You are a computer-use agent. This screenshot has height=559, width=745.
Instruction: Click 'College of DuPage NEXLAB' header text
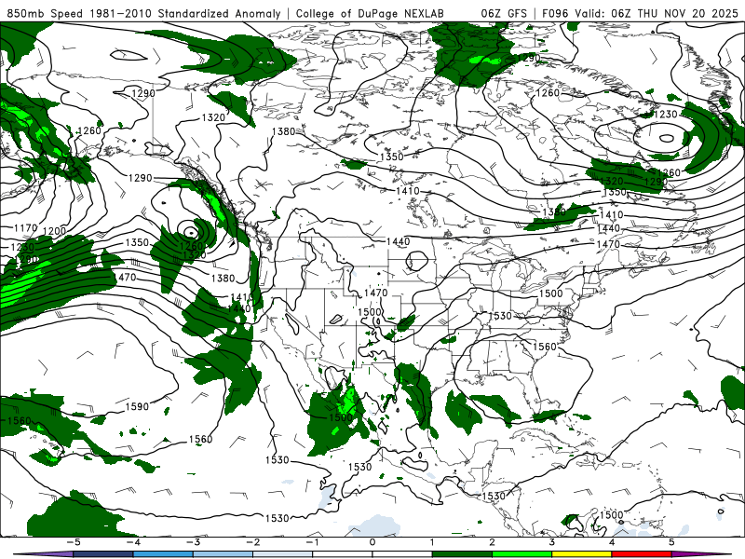[x=370, y=13]
